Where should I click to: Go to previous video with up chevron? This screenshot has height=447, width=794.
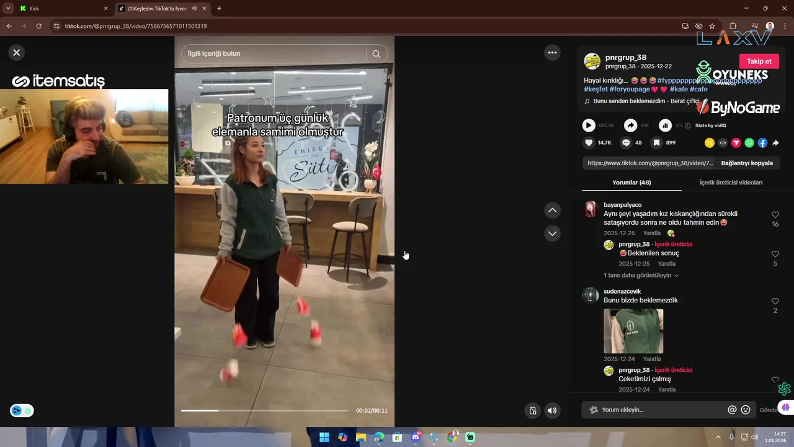point(552,210)
